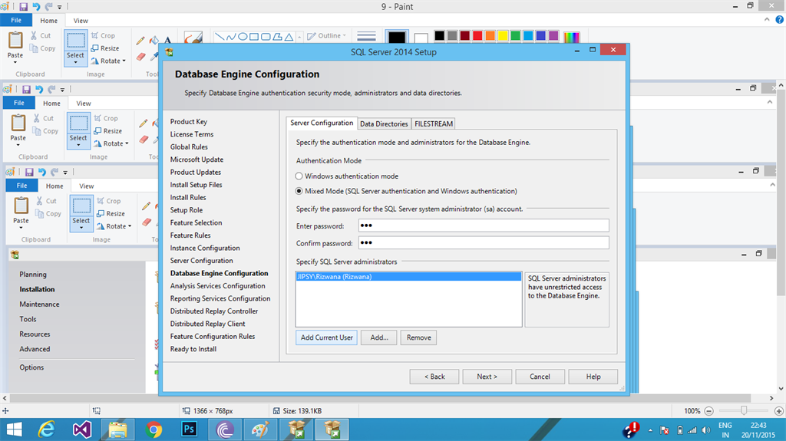Open Photoshop from the taskbar

pyautogui.click(x=189, y=429)
